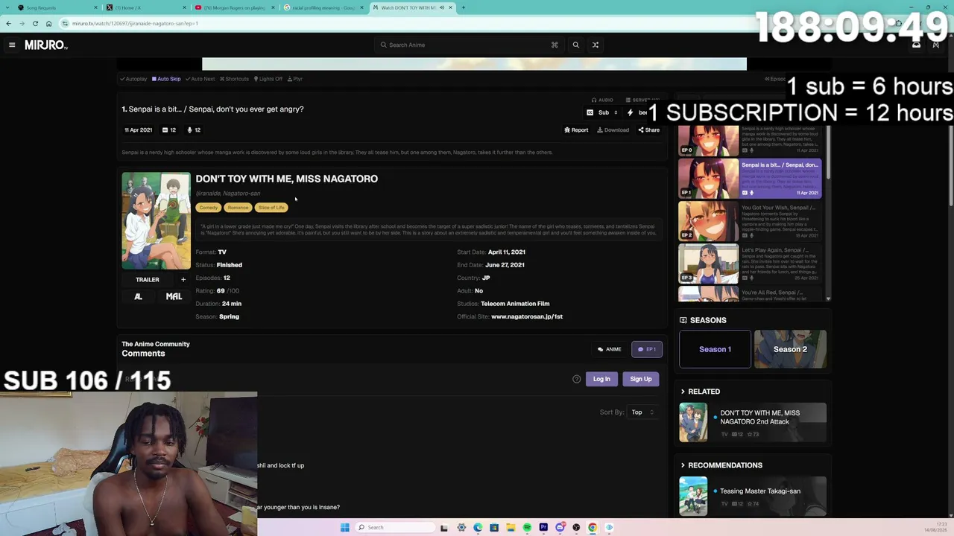
Task: View site information icon in address bar
Action: click(65, 23)
